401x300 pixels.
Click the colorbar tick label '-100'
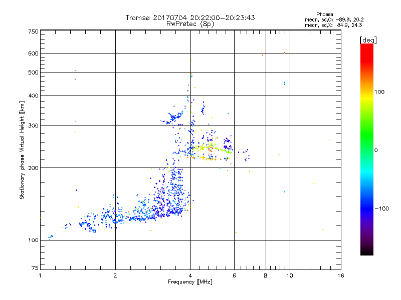(x=382, y=208)
